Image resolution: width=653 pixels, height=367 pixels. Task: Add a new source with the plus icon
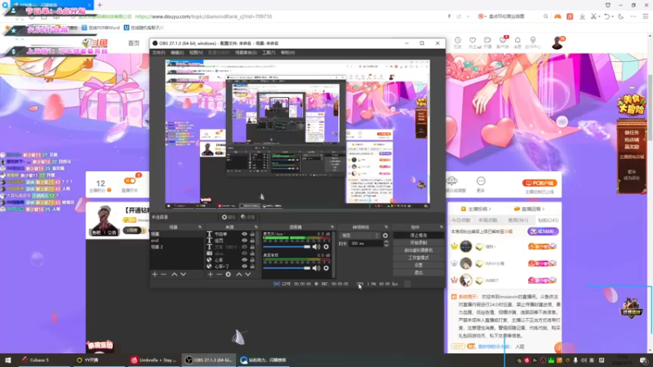click(x=211, y=274)
